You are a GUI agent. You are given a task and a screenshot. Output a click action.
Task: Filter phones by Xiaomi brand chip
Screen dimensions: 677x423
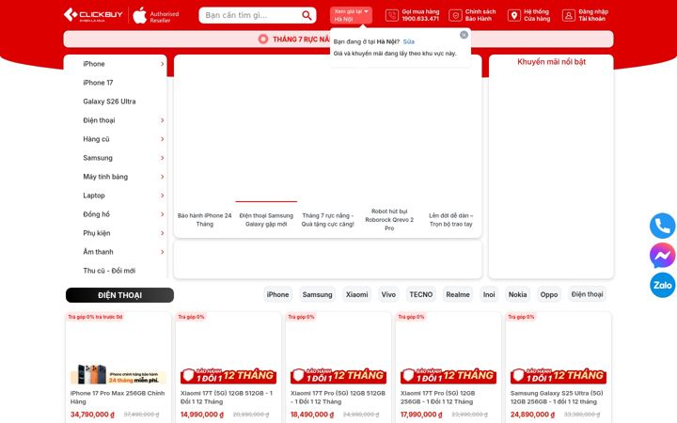pos(356,294)
